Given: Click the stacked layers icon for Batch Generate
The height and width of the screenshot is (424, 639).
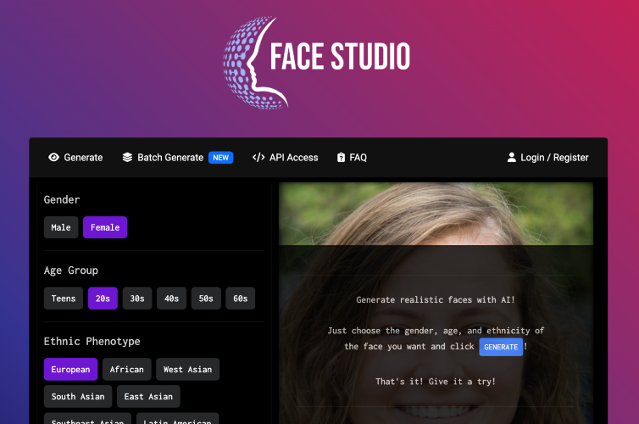Looking at the screenshot, I should pyautogui.click(x=128, y=158).
